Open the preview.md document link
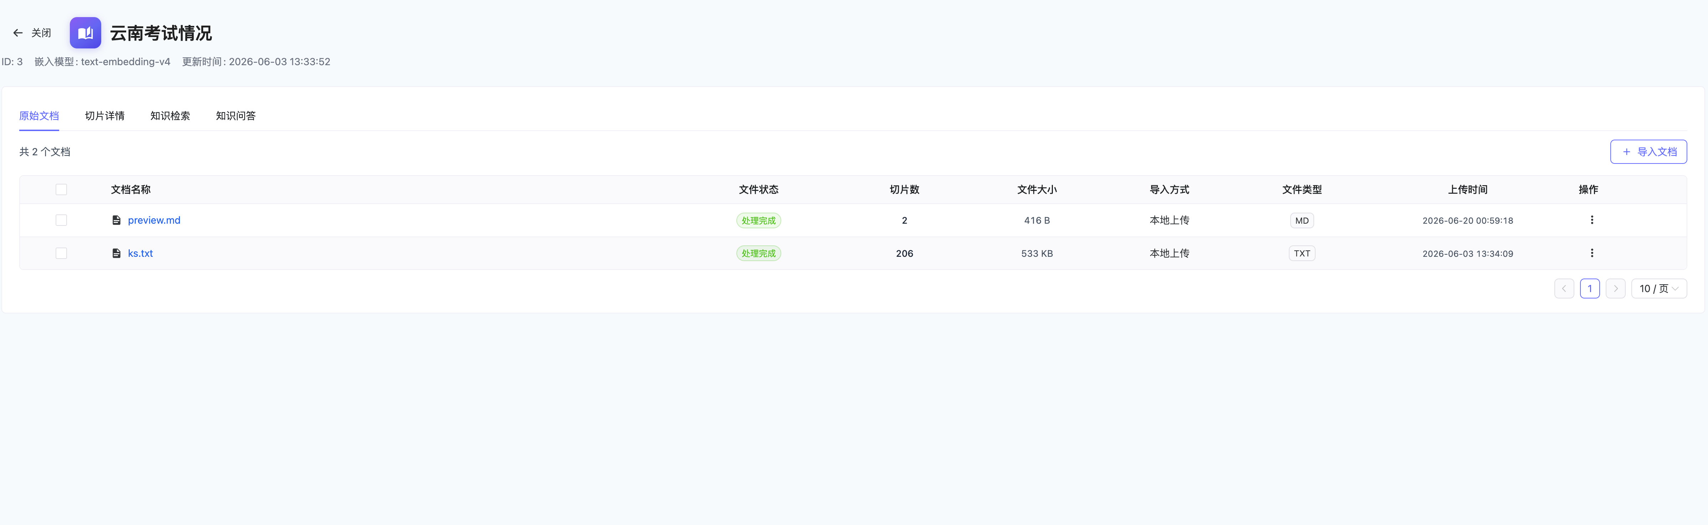1708x525 pixels. tap(154, 220)
